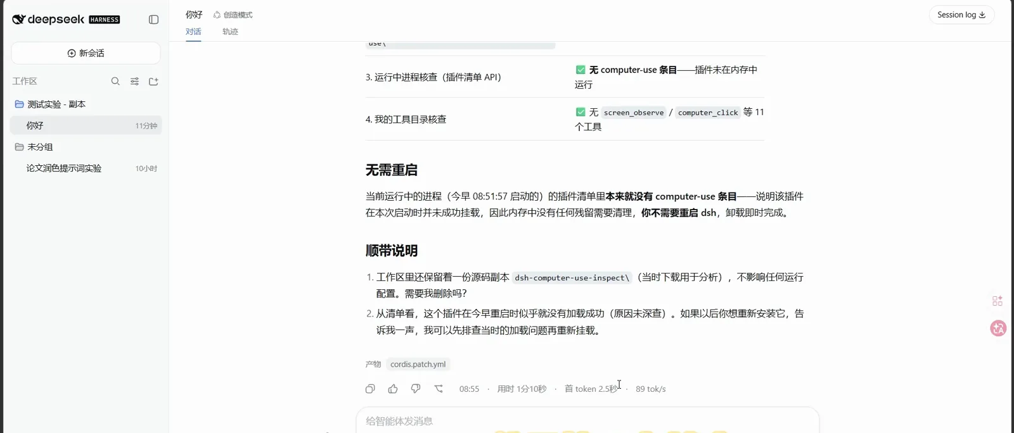Click the 89 tok/s speed text
Image resolution: width=1014 pixels, height=433 pixels.
coord(651,389)
